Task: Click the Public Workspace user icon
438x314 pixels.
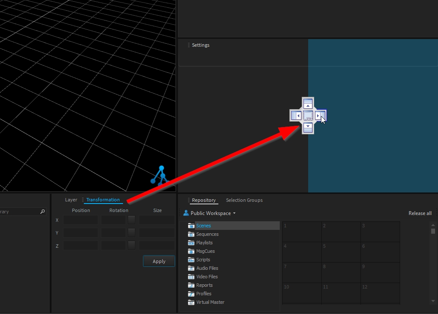Action: [x=186, y=213]
